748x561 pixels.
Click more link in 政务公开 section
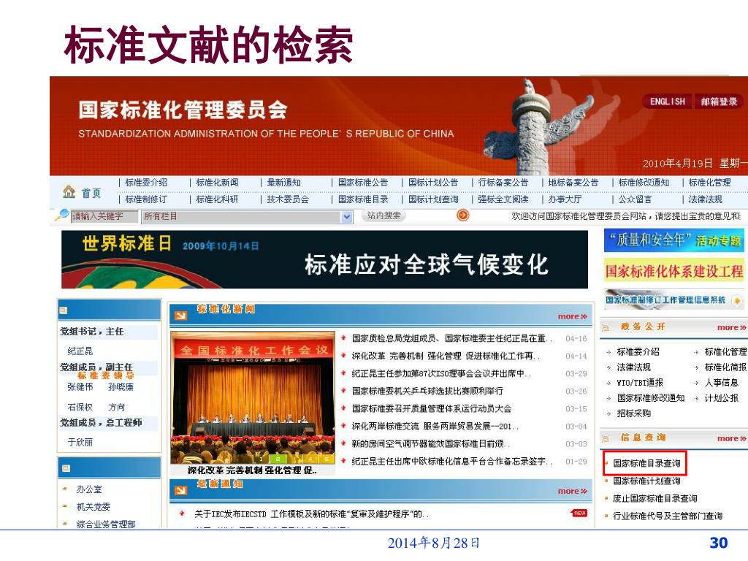pos(731,327)
